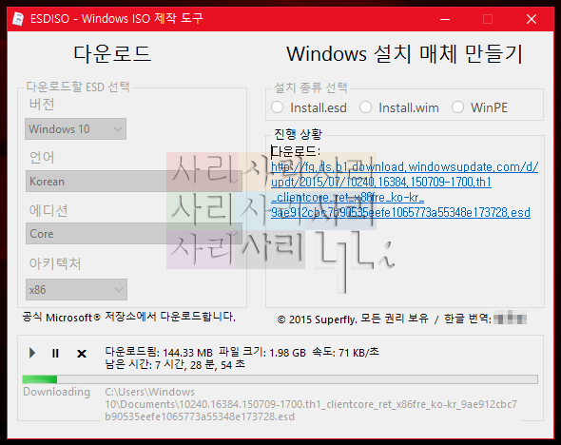Click the '다운로드:' line in progress box
Image resolution: width=561 pixels, height=445 pixels.
click(296, 152)
